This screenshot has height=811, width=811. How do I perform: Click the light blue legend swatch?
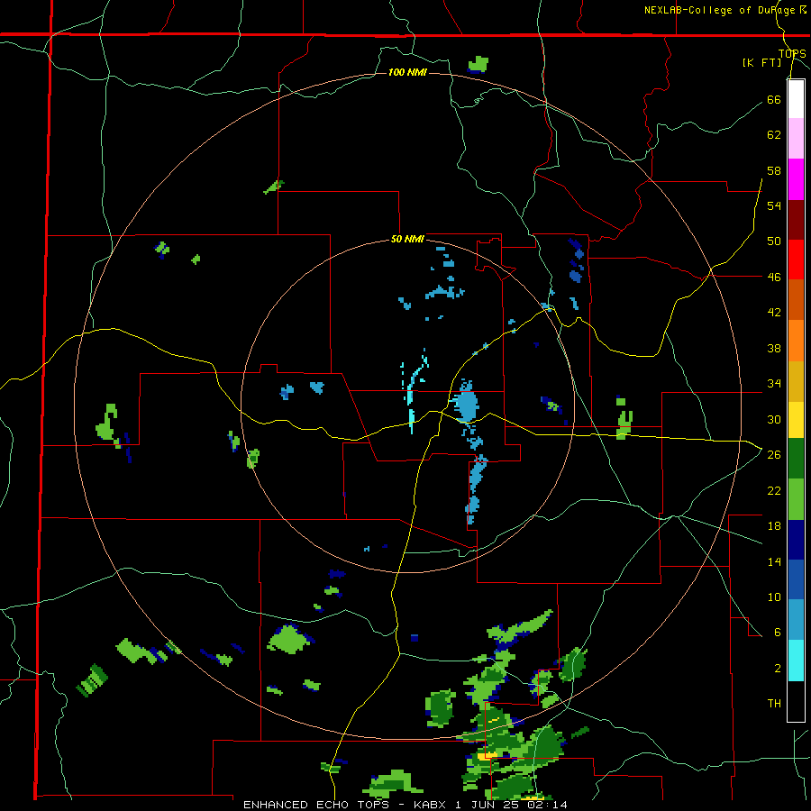coord(796,620)
